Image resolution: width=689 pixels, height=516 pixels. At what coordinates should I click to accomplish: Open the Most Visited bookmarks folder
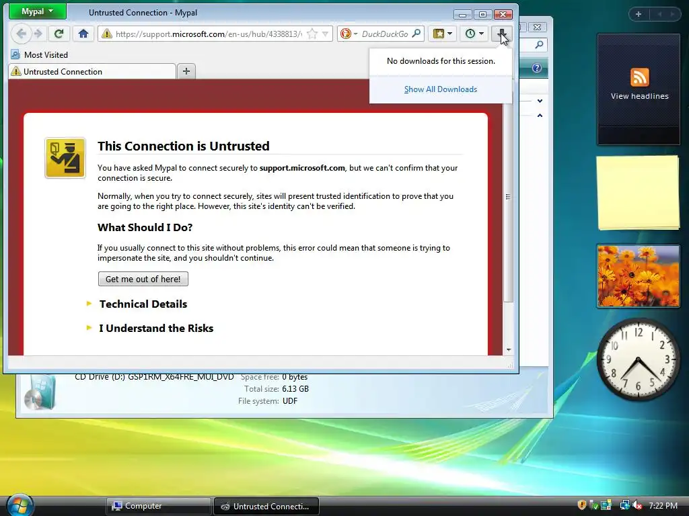tap(40, 55)
